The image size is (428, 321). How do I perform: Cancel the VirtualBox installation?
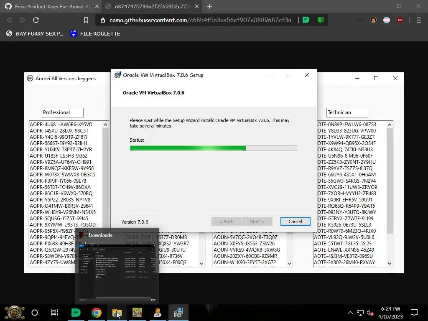click(x=295, y=222)
